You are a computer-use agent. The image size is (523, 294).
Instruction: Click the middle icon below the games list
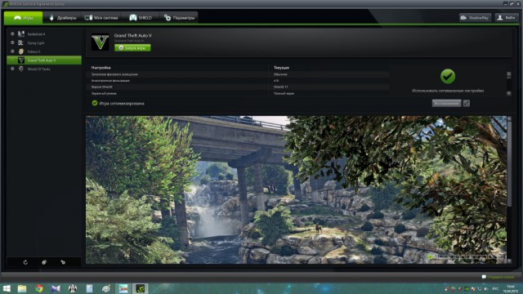tap(44, 262)
